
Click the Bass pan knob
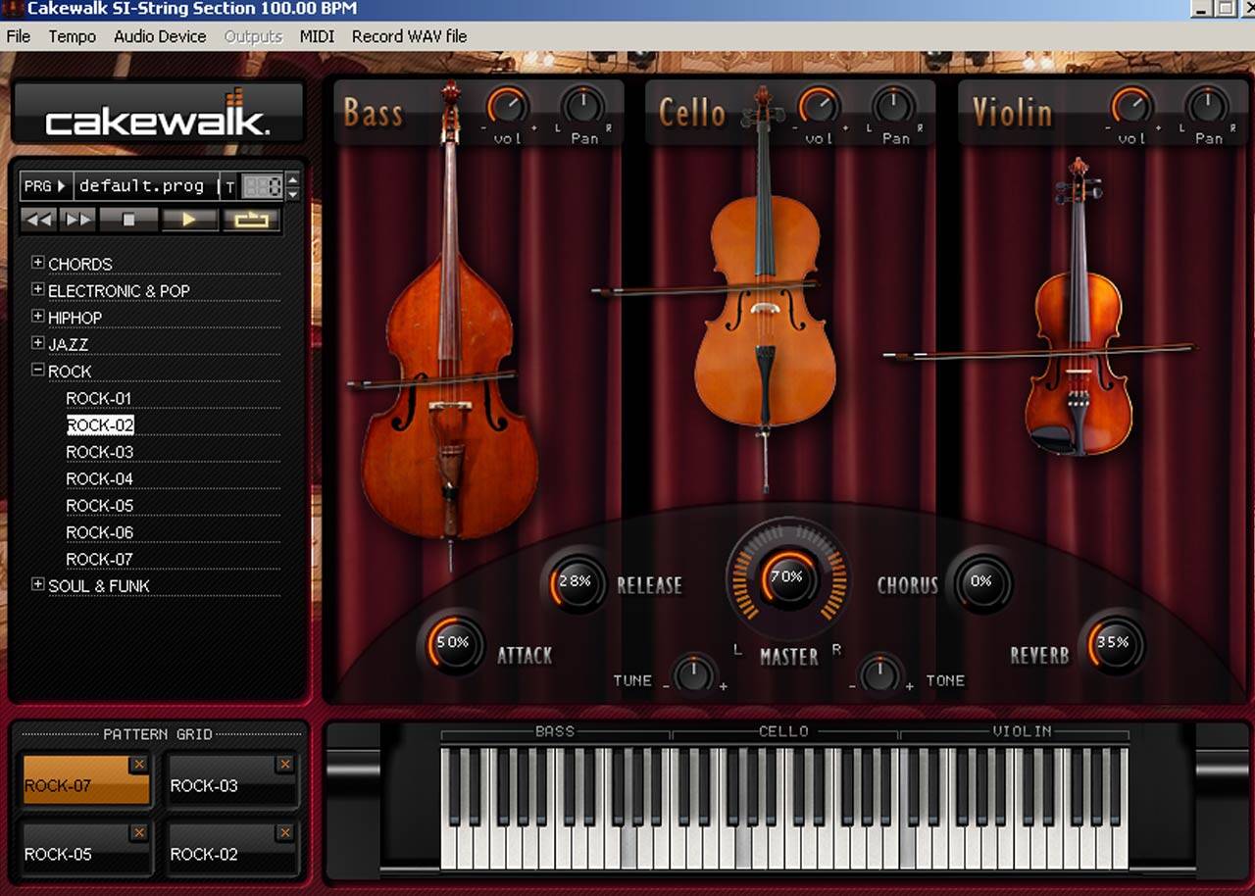coord(583,105)
